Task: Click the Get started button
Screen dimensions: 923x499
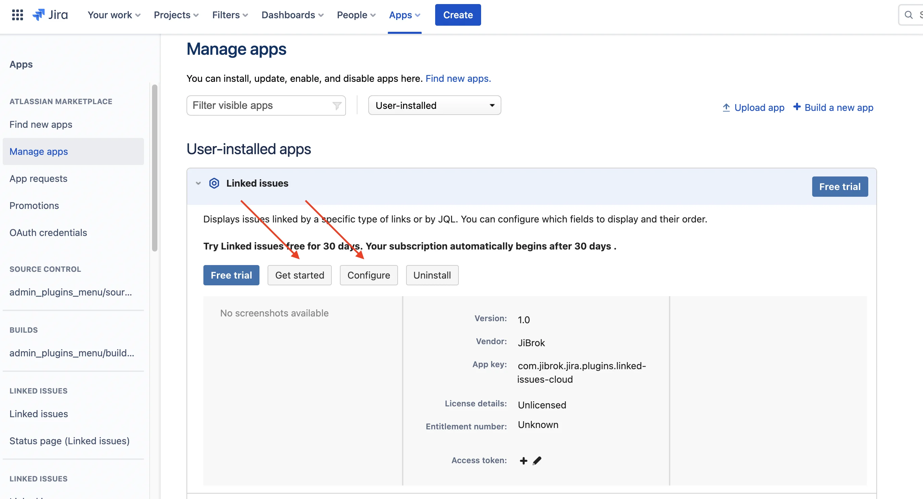Action: (x=299, y=275)
